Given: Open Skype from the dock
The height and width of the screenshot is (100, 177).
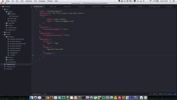Looking at the screenshot, I should tap(59, 97).
